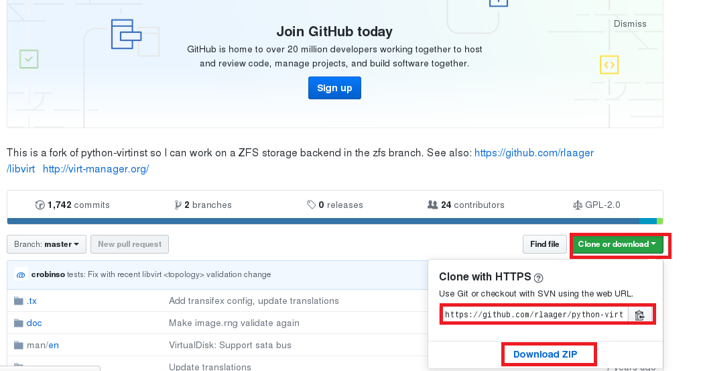Image resolution: width=701 pixels, height=371 pixels.
Task: Dismiss the Join GitHub banner
Action: [630, 23]
